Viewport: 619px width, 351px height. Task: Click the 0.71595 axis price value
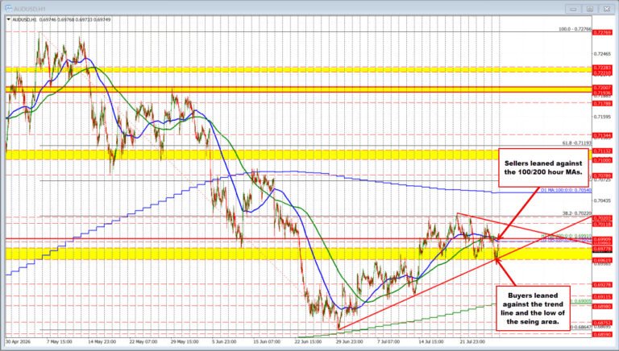pos(602,117)
